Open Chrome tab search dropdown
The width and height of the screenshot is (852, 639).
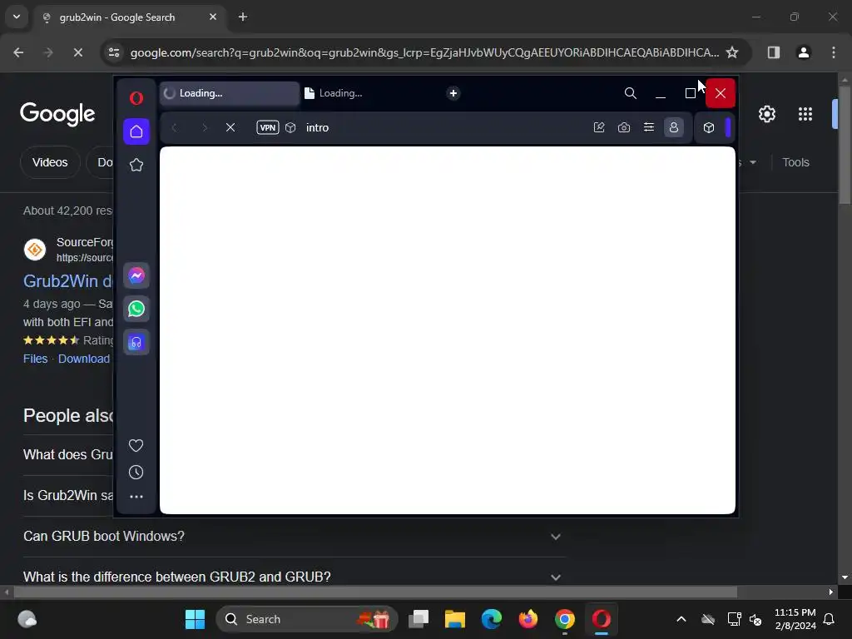click(17, 17)
